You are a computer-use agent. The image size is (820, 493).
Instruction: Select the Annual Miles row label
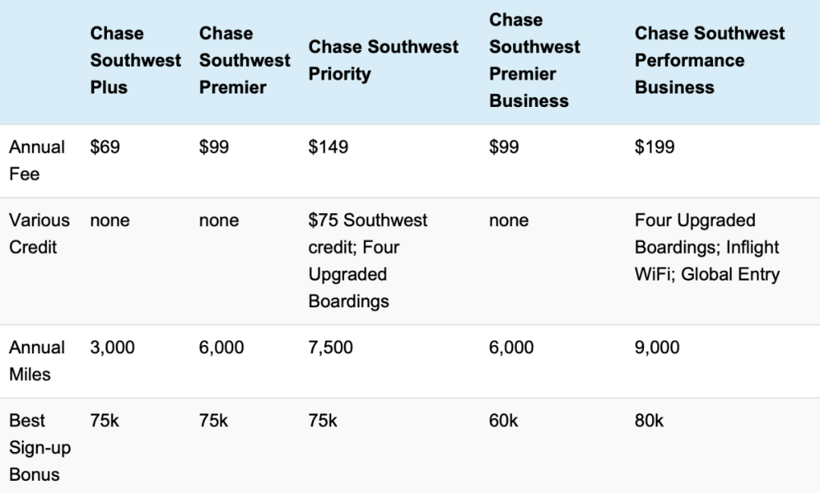tap(37, 361)
